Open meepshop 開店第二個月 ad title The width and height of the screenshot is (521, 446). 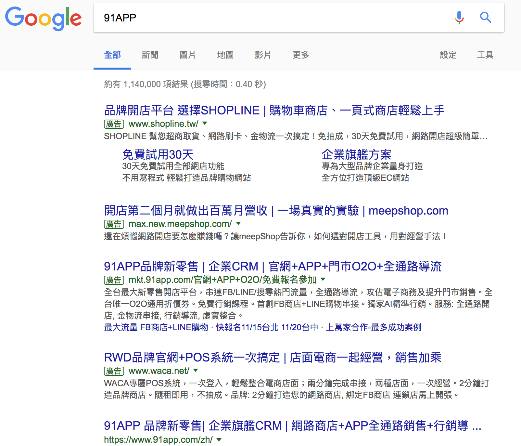[276, 211]
